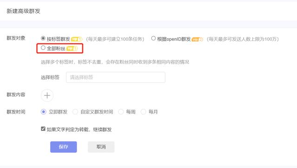Click the VIP badge next to 全部粉丝
The width and height of the screenshot is (297, 168).
(x=72, y=48)
